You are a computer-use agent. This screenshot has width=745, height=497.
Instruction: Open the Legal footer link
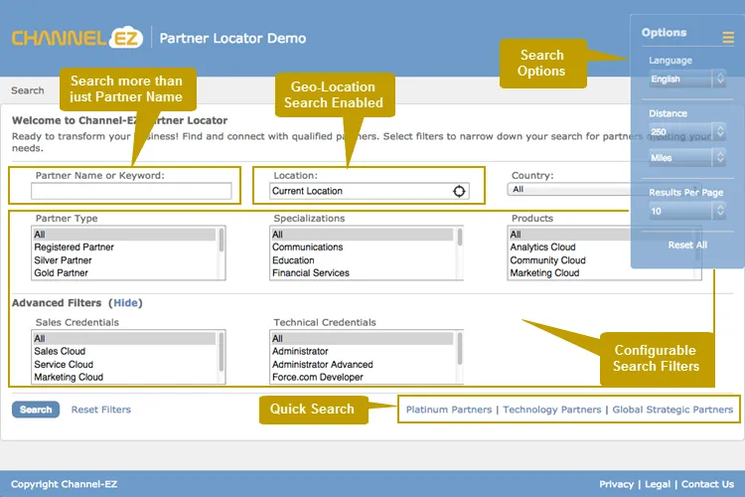pyautogui.click(x=658, y=484)
